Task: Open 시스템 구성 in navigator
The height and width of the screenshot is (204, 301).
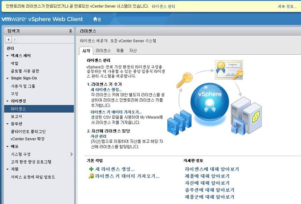Action: pyautogui.click(x=21, y=154)
